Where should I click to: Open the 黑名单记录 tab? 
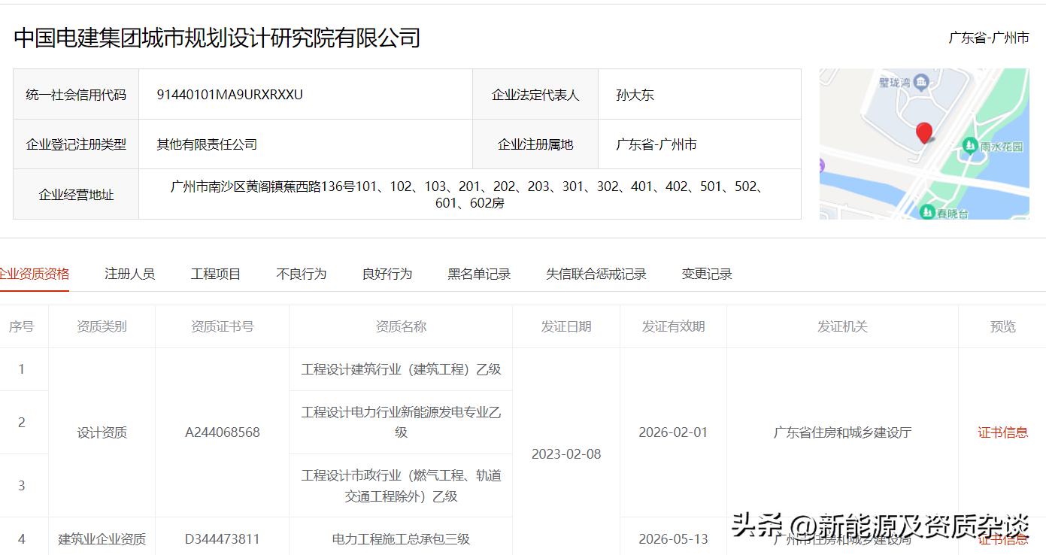click(477, 274)
